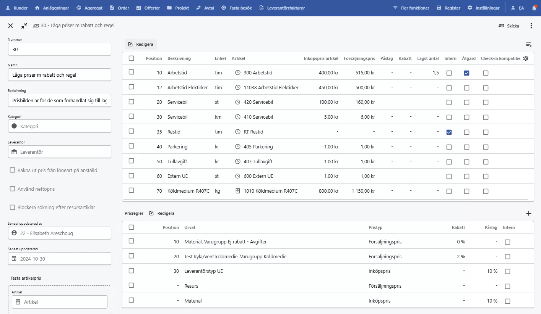Open the Leverantör selection field

[x=59, y=152]
